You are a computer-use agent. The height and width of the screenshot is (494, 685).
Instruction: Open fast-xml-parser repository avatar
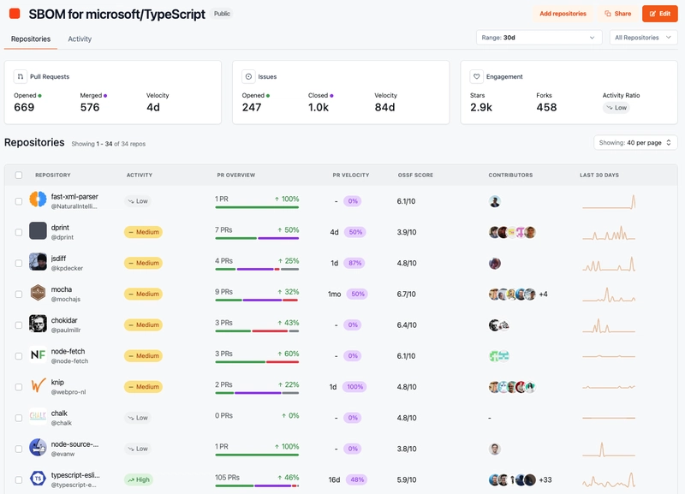pos(38,199)
